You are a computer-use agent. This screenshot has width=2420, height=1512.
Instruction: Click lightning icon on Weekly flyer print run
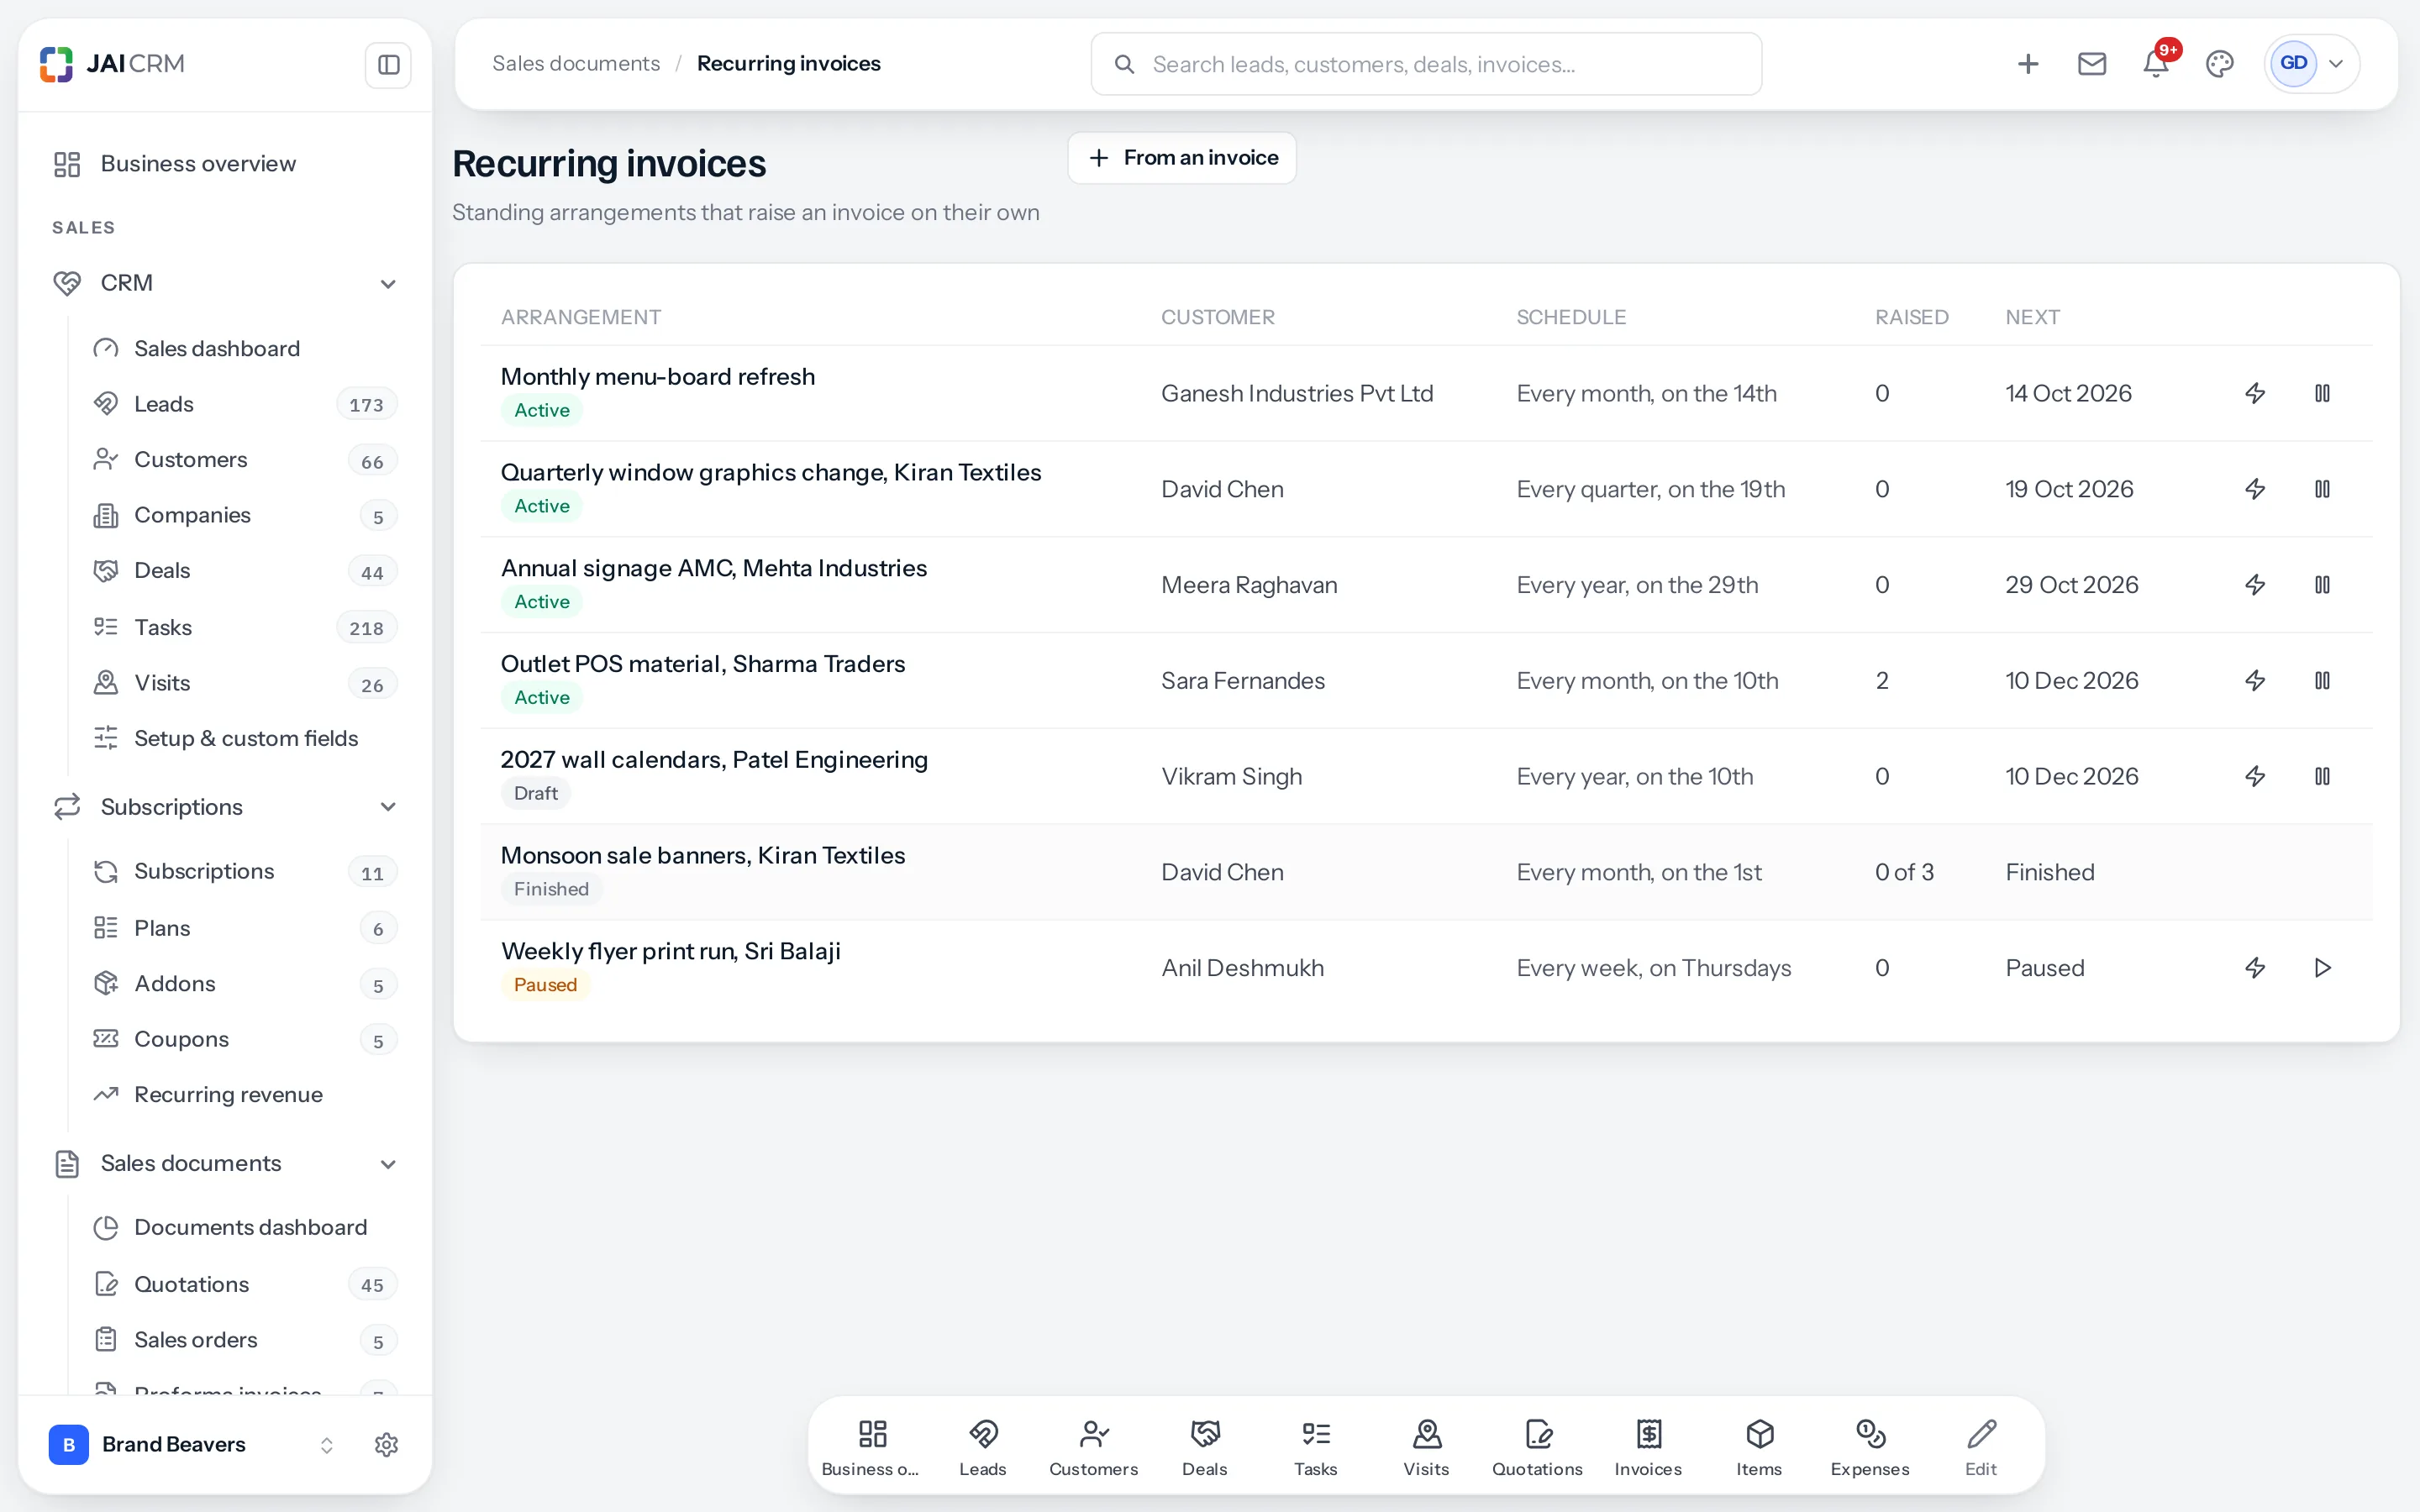(x=2255, y=967)
